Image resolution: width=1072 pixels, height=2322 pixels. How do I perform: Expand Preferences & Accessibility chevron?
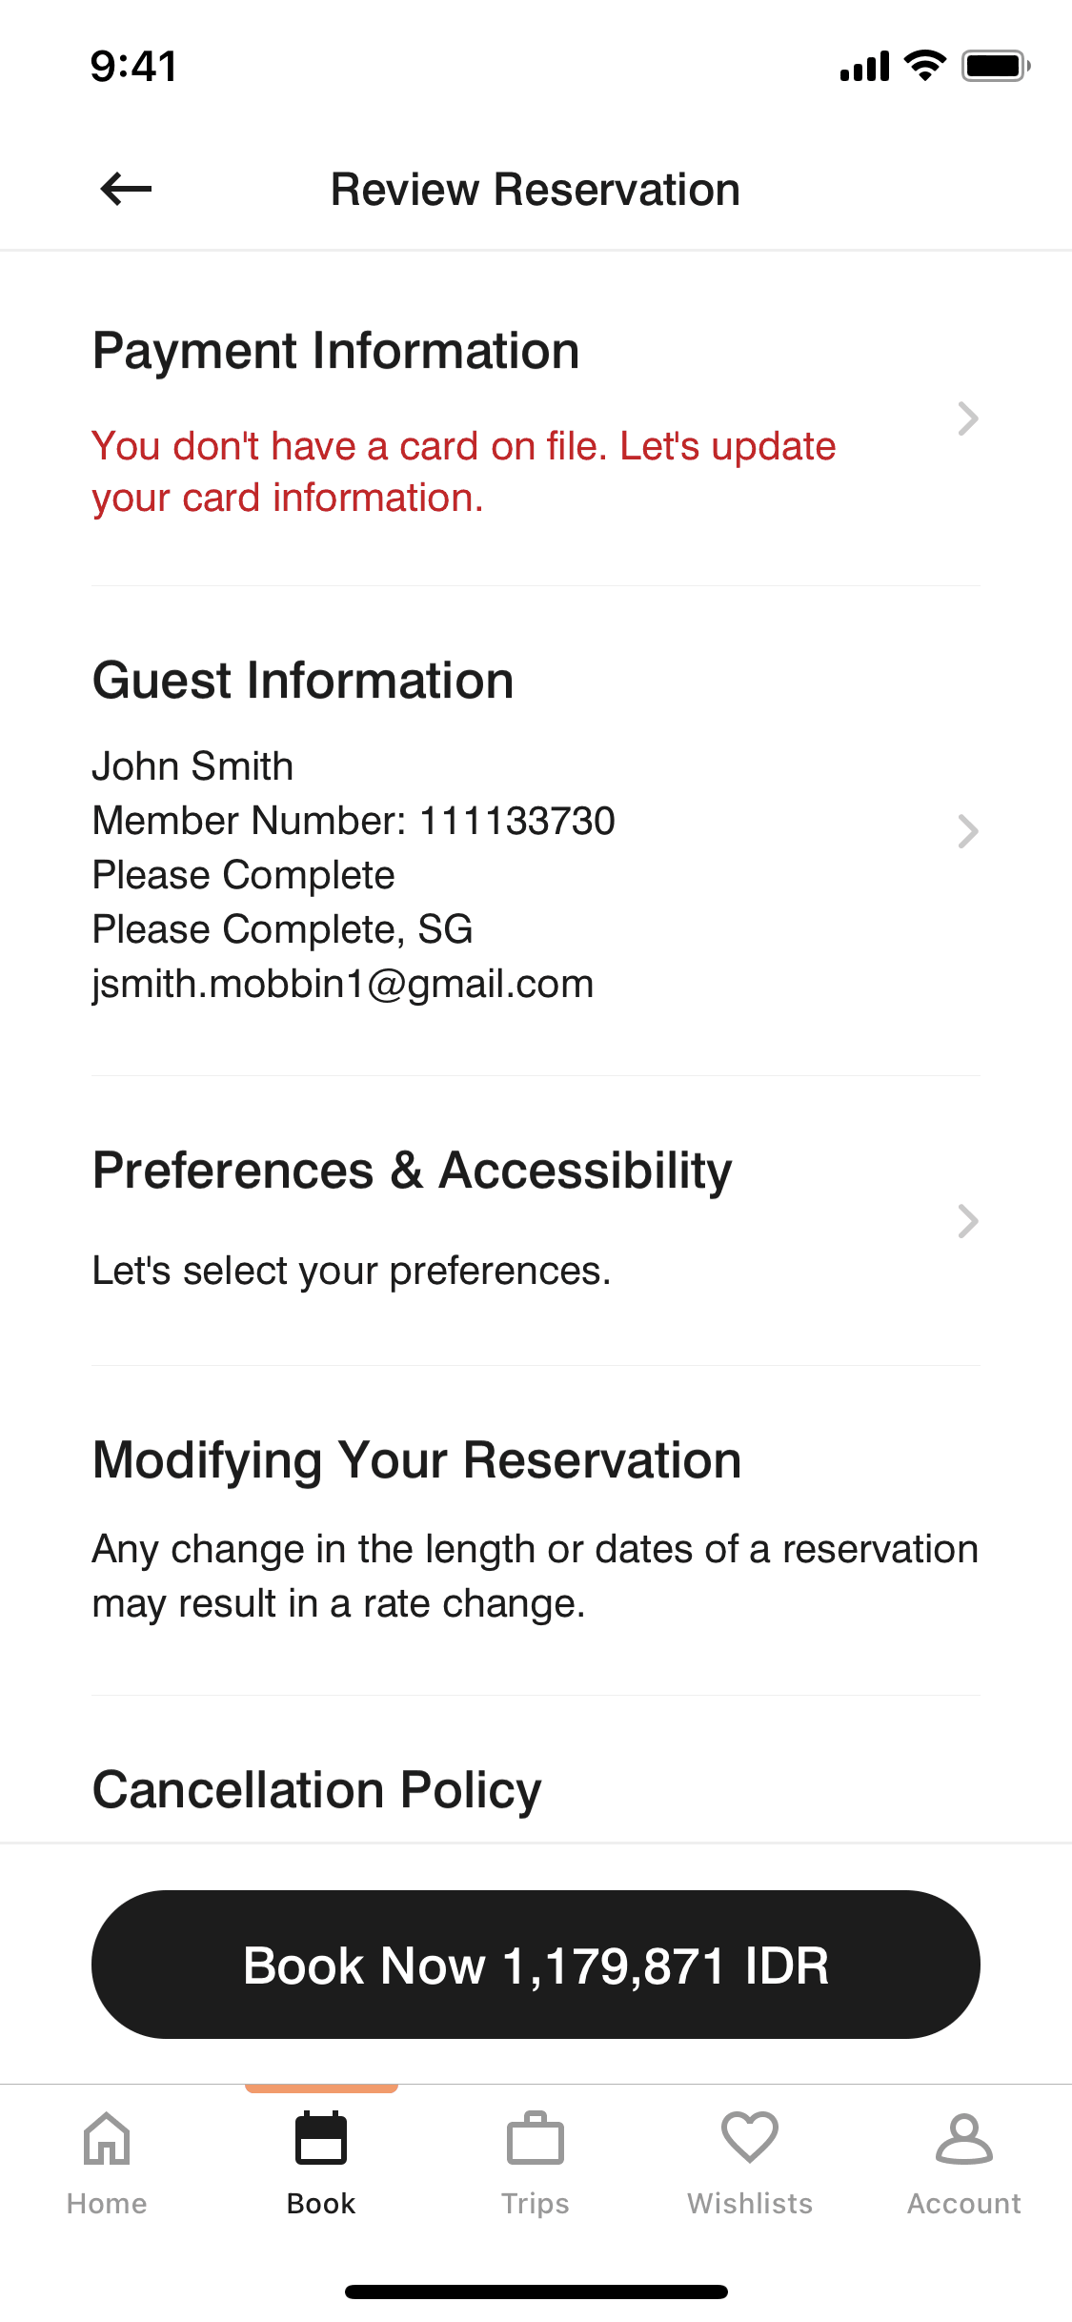[968, 1221]
